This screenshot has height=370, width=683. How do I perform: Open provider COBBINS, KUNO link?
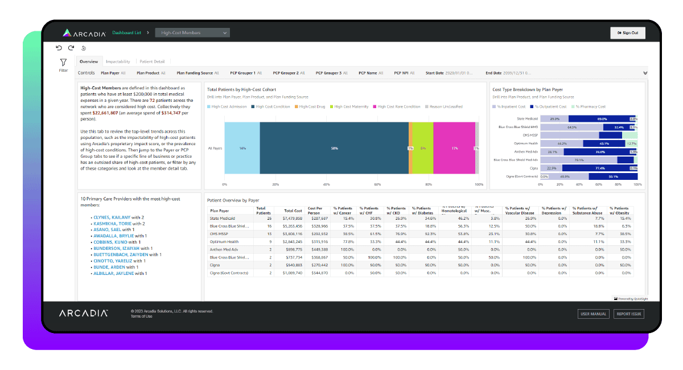[x=110, y=242]
